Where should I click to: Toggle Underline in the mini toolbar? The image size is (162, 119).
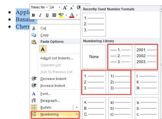47,15
